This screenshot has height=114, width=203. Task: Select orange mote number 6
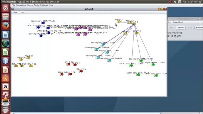pos(16,66)
